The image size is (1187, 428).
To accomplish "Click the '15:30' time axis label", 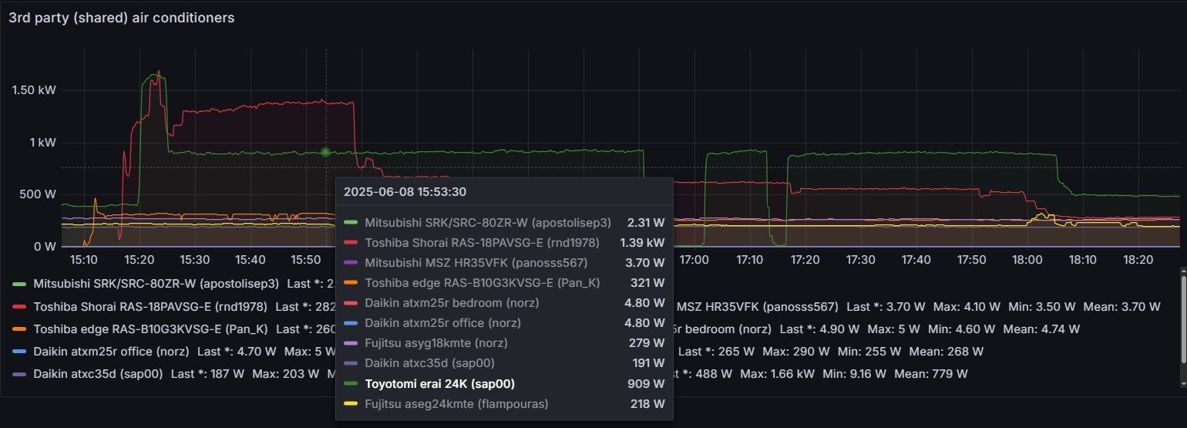I will pyautogui.click(x=195, y=261).
